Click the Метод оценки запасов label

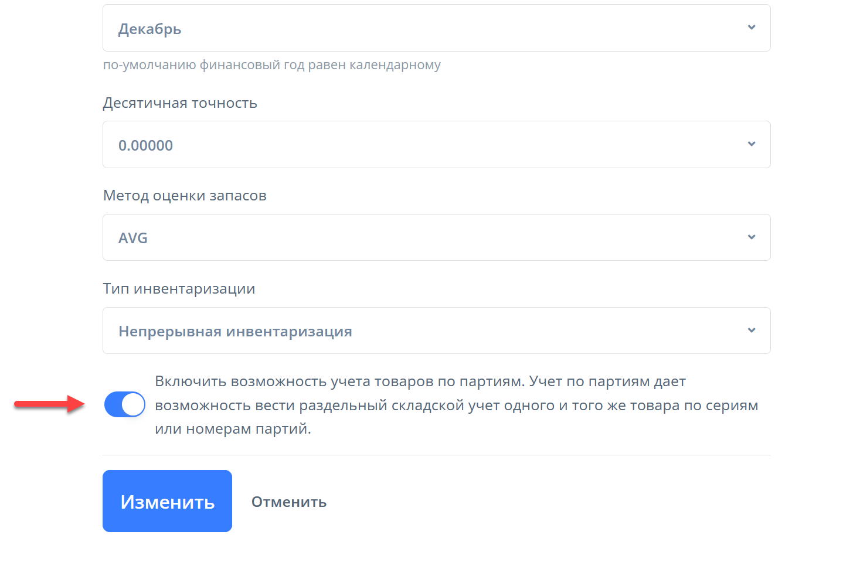[185, 196]
